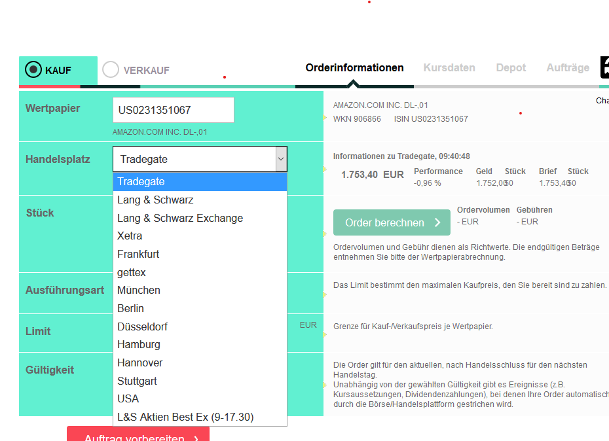Click AMAZON.COM INC. DL-,01 under ISIN field
609x441 pixels.
(x=160, y=132)
